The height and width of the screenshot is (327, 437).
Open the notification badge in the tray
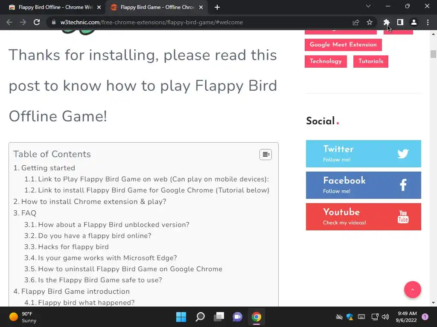point(425,317)
